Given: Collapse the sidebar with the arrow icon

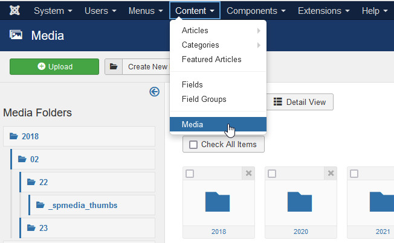Looking at the screenshot, I should pyautogui.click(x=154, y=92).
